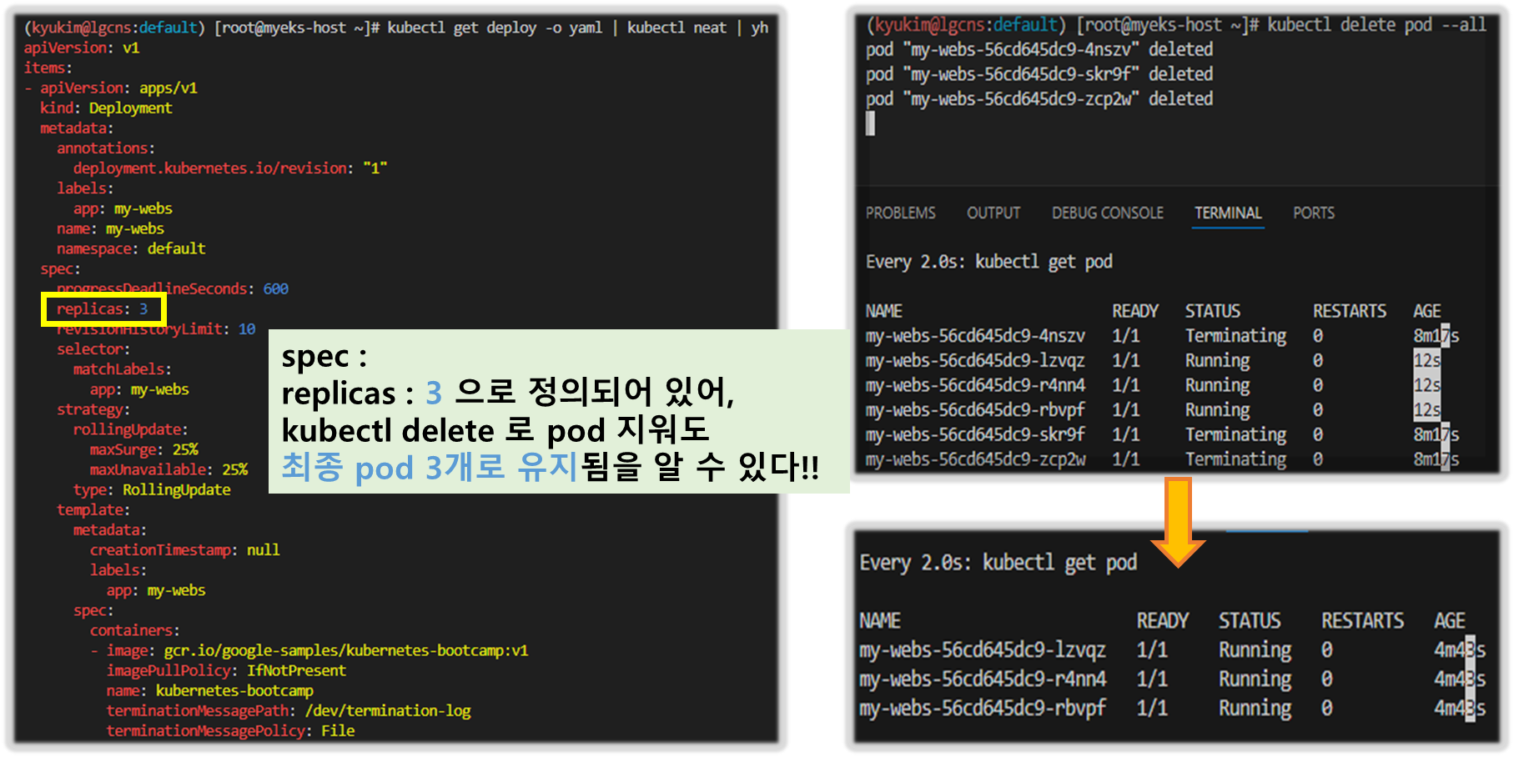Screen dimensions: 1514x757
Task: Click the 'kubectl delete pod --all' command
Action: click(x=1377, y=25)
